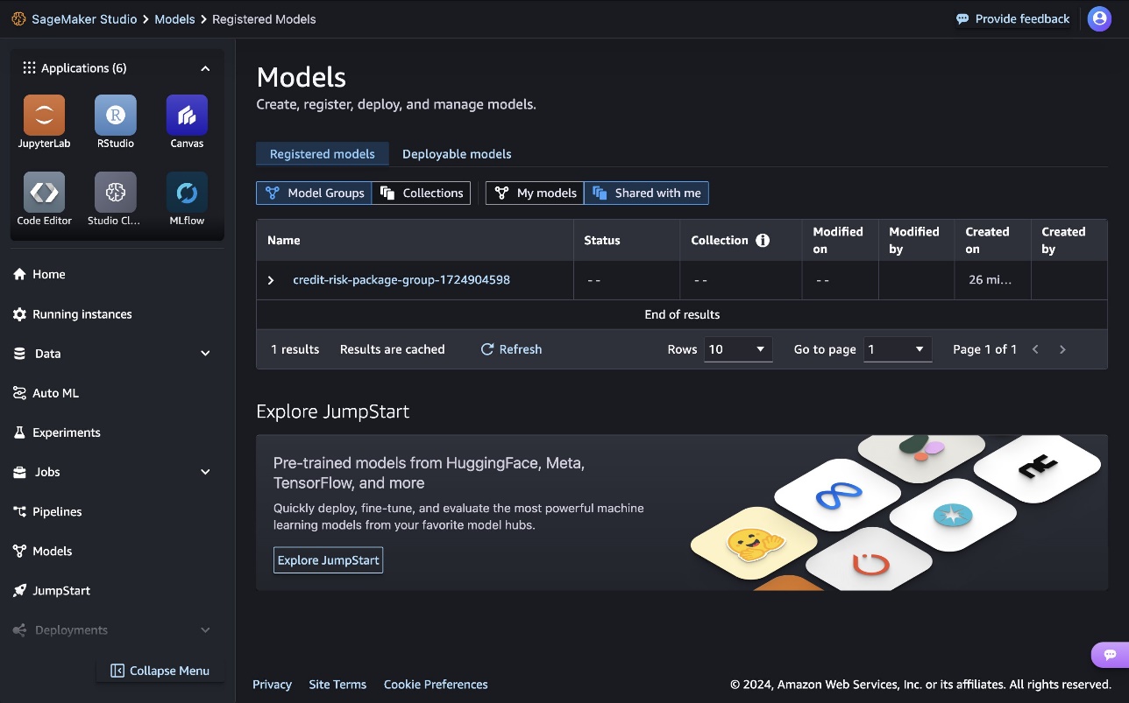Image resolution: width=1129 pixels, height=703 pixels.
Task: Switch to the Deployable models tab
Action: 457,154
